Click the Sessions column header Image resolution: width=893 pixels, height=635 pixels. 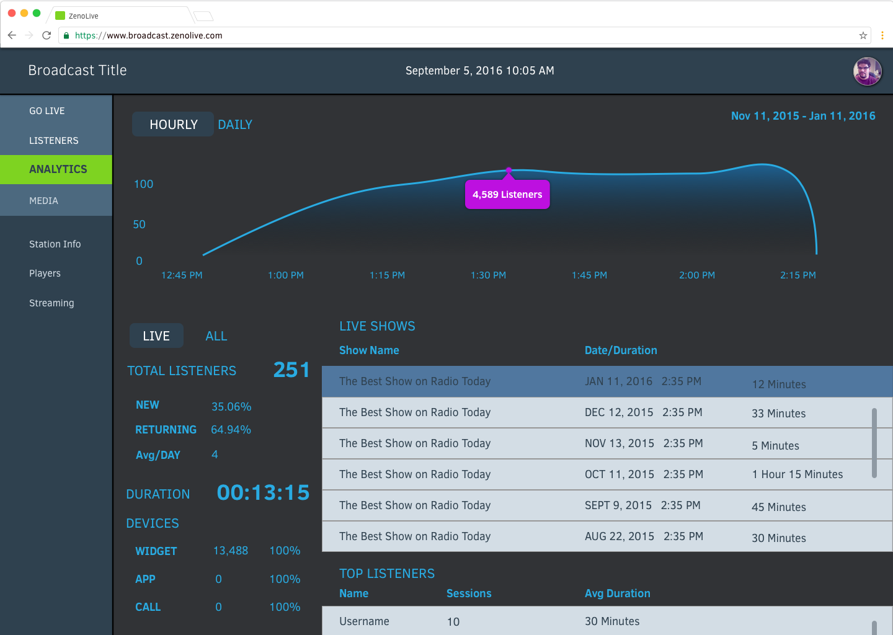(469, 593)
